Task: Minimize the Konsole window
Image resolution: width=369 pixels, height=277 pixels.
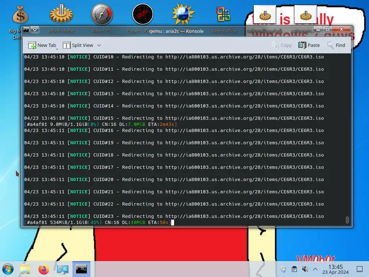Action: 318,30
